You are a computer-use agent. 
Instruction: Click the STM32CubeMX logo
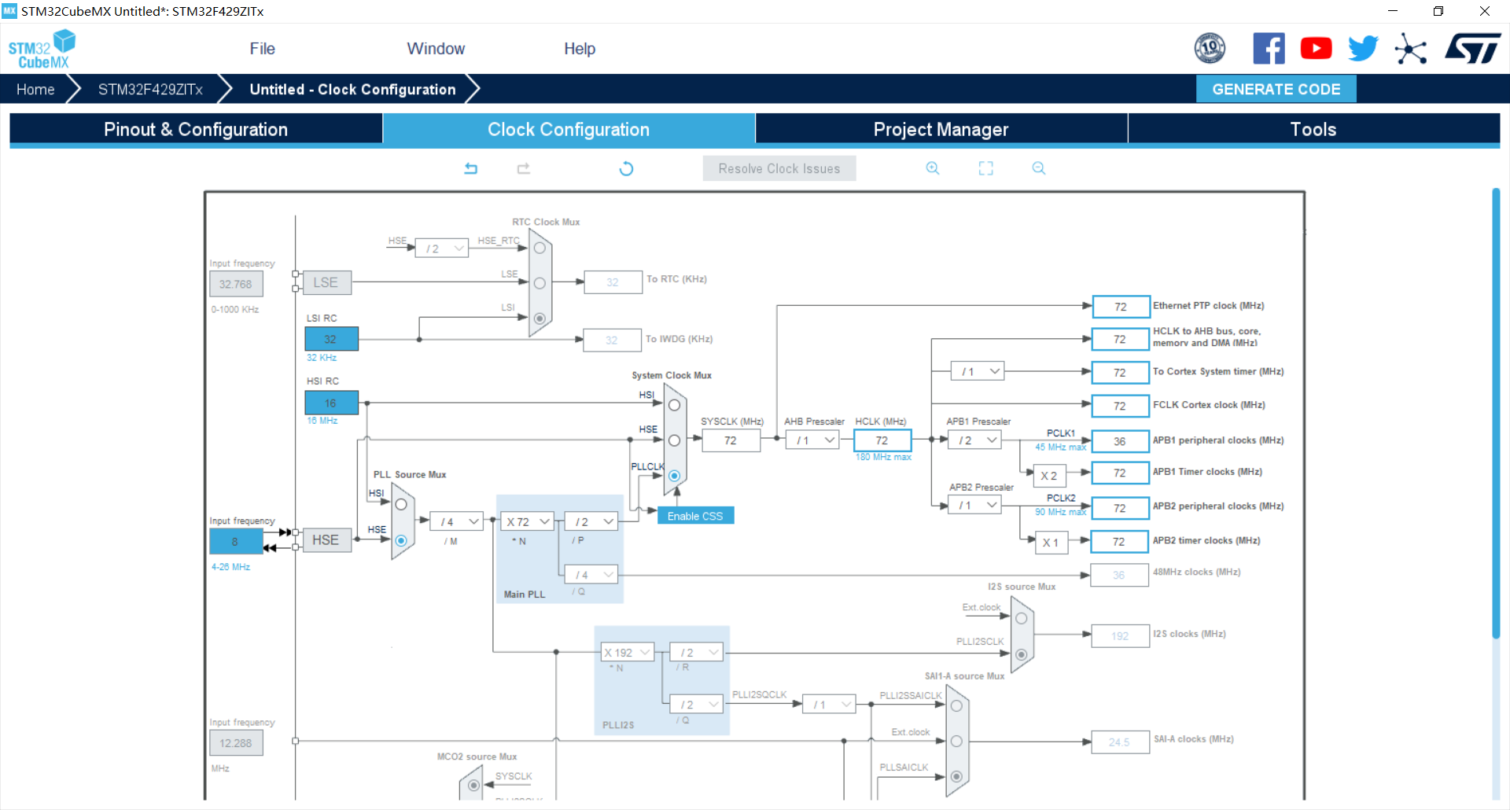coord(42,49)
